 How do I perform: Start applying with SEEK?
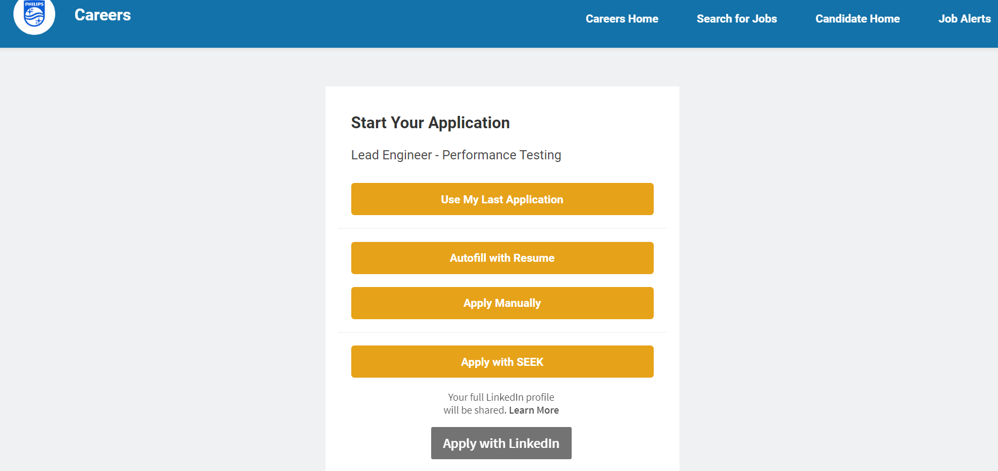tap(502, 362)
